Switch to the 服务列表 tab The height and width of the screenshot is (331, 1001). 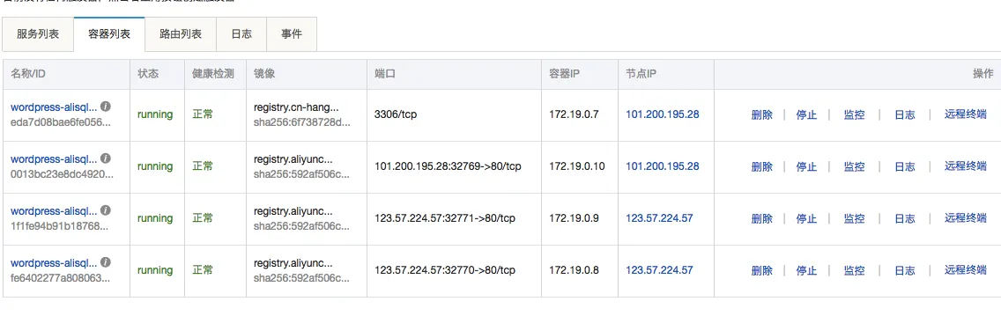tap(38, 34)
